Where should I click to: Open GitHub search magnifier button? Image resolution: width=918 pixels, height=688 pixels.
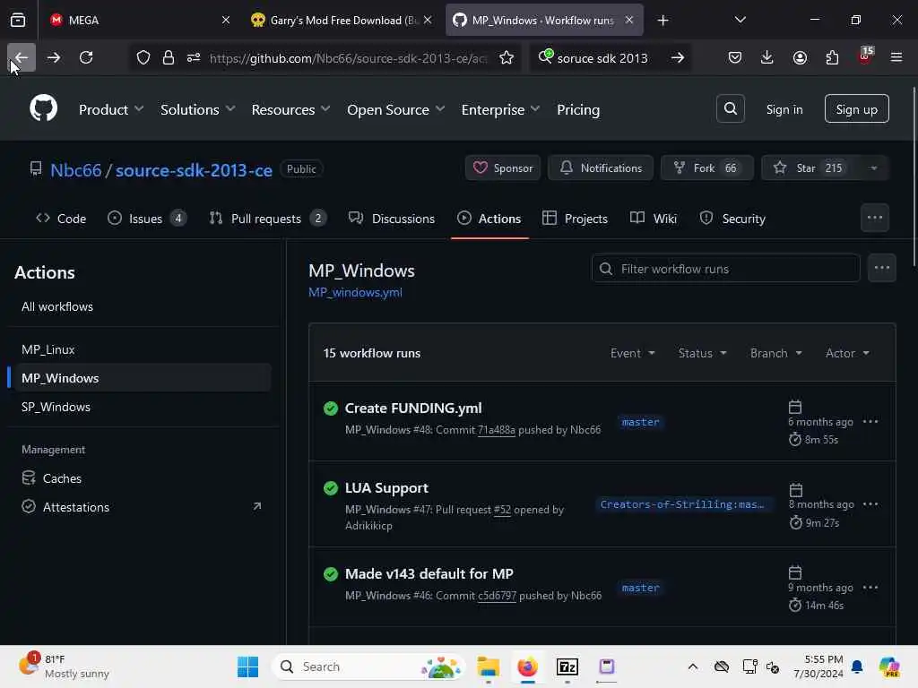pos(730,108)
